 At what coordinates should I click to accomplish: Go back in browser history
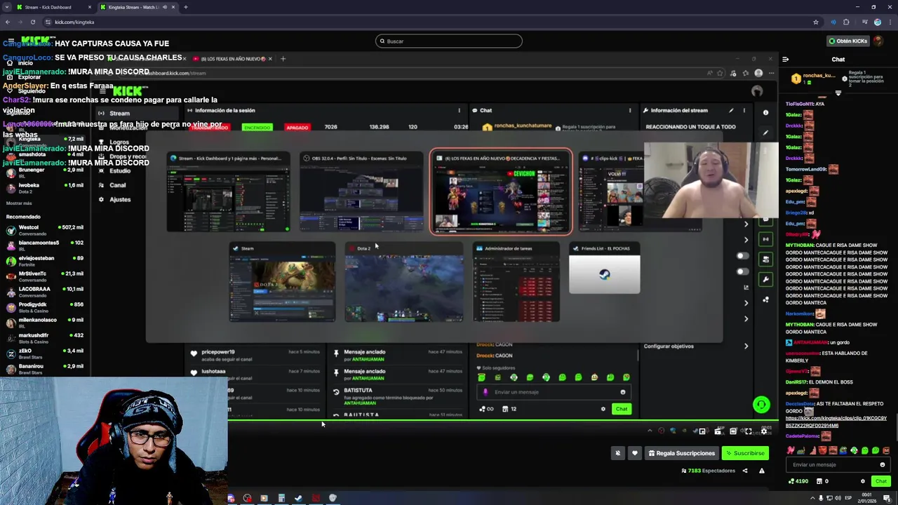[8, 22]
